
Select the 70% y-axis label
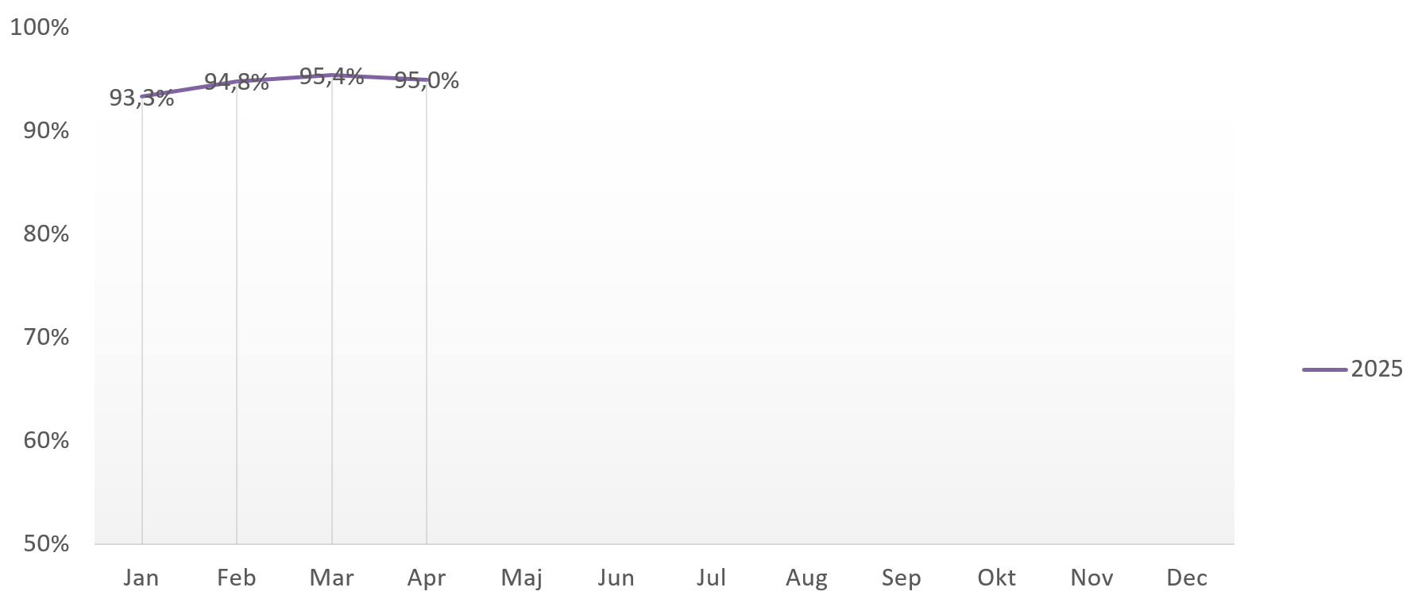coord(46,337)
